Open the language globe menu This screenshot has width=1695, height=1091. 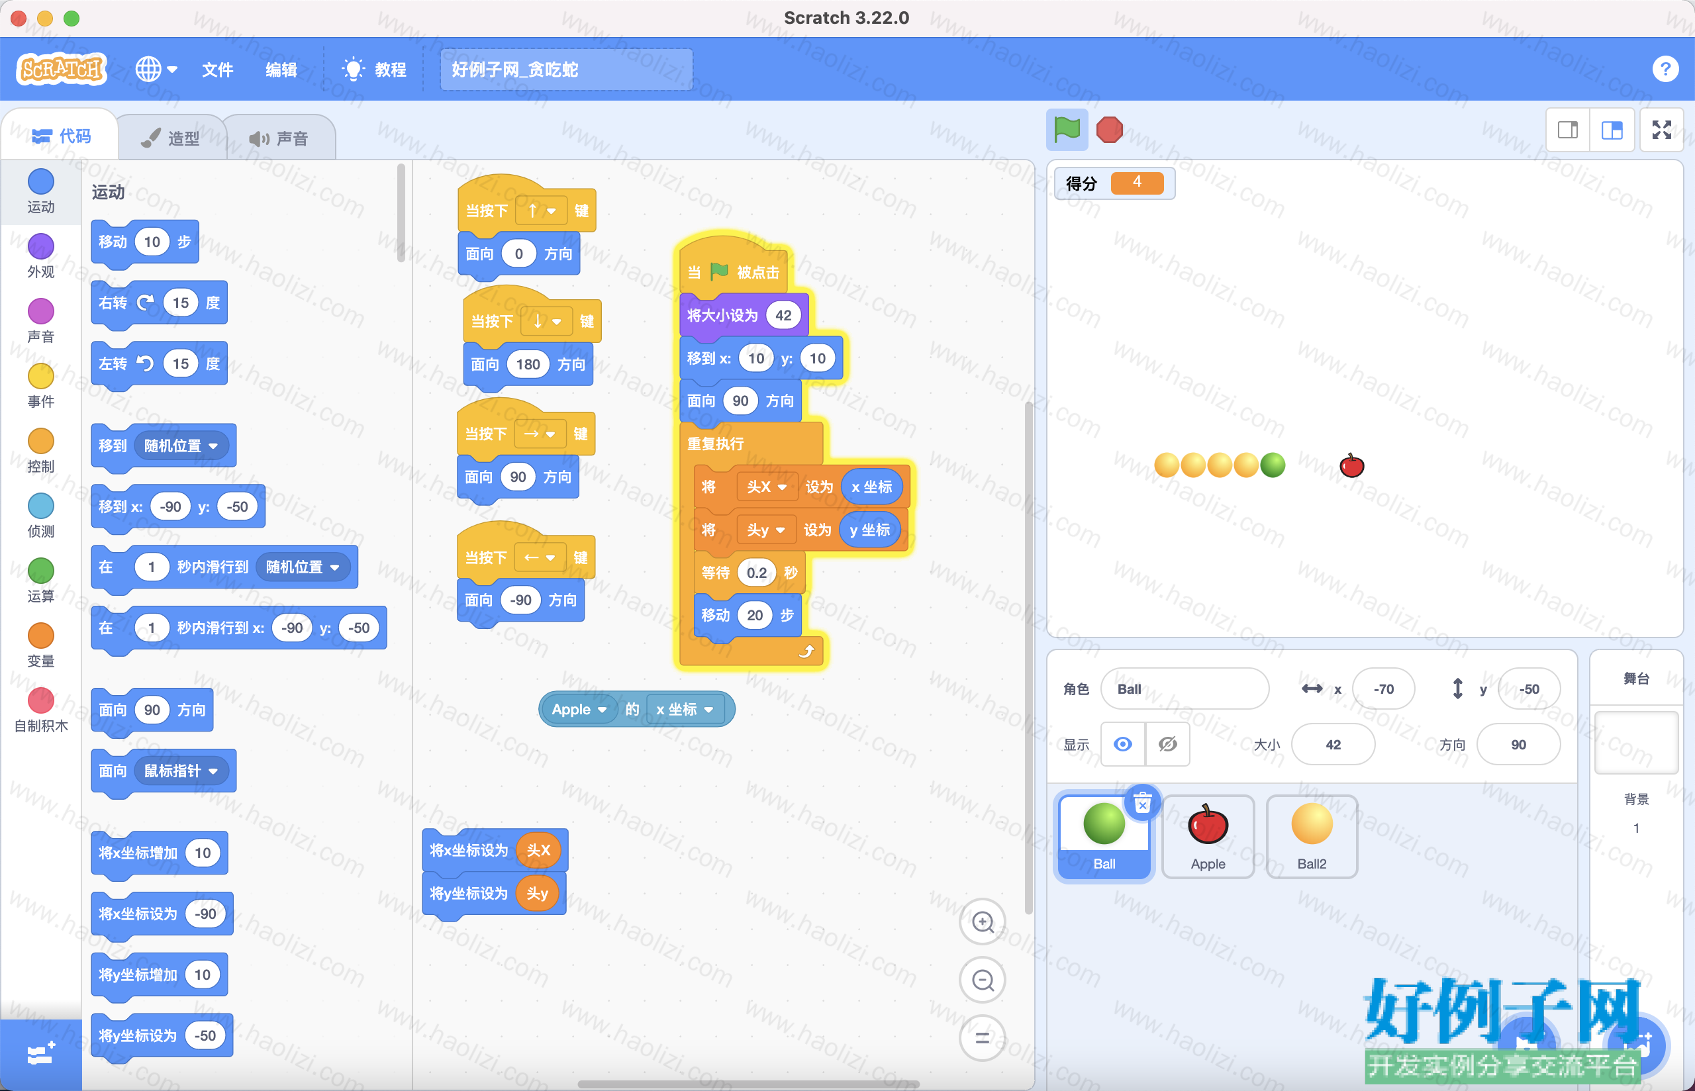tap(156, 70)
